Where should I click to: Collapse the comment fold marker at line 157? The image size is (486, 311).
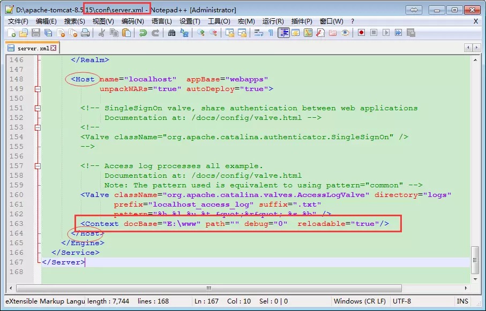click(x=38, y=166)
